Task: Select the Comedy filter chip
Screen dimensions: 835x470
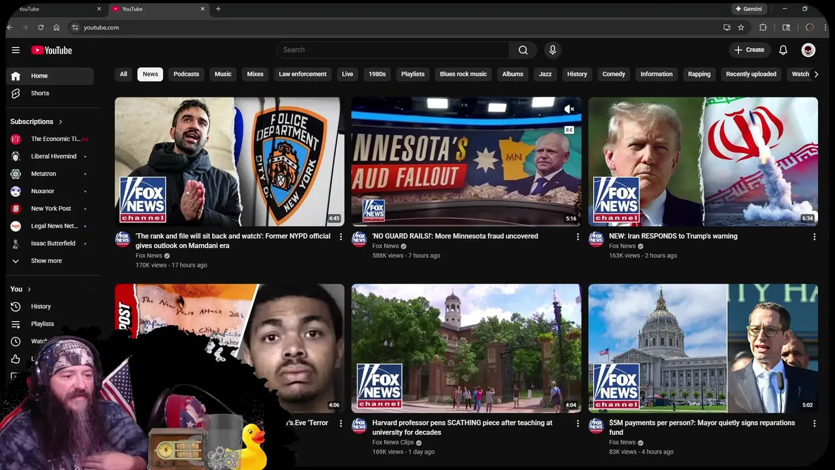Action: [614, 74]
